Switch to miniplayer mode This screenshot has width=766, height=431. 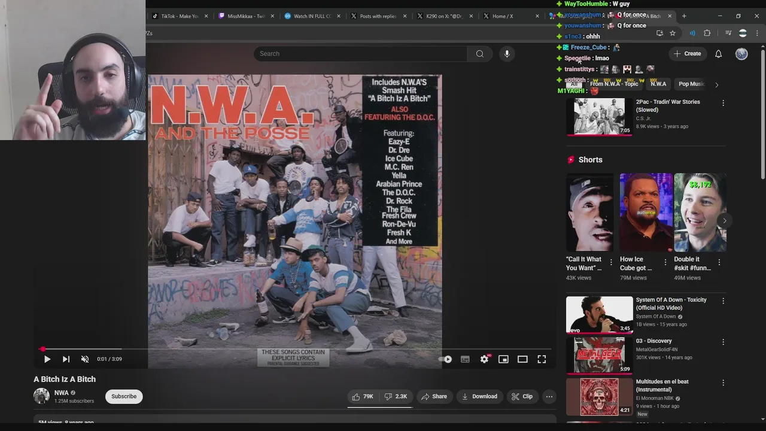pos(503,359)
